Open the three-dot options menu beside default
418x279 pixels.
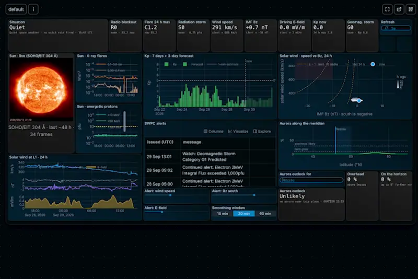point(33,9)
